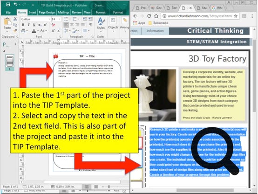Image resolution: width=258 pixels, height=194 pixels.
Task: Toggle Underline formatting
Action: tap(34, 25)
